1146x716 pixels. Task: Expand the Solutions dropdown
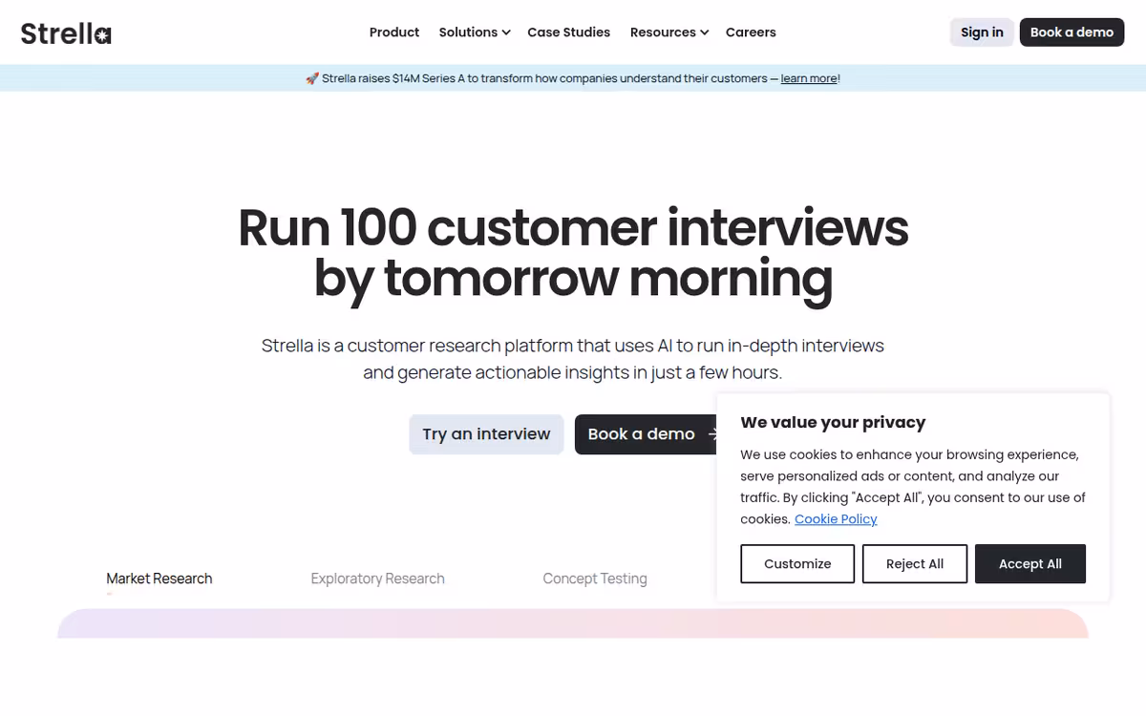pyautogui.click(x=475, y=32)
